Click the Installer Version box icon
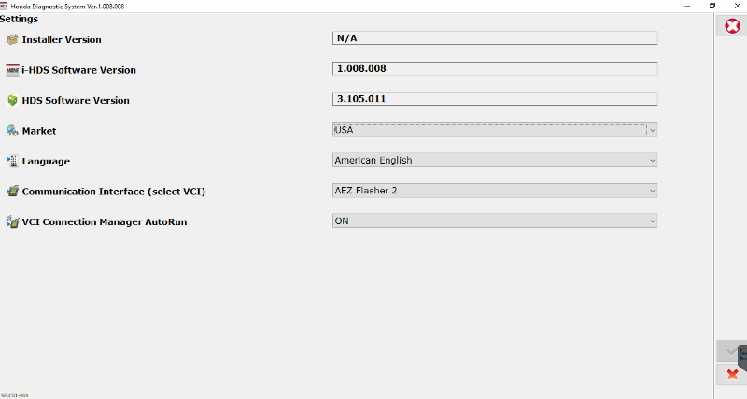The width and height of the screenshot is (747, 399). tap(12, 39)
